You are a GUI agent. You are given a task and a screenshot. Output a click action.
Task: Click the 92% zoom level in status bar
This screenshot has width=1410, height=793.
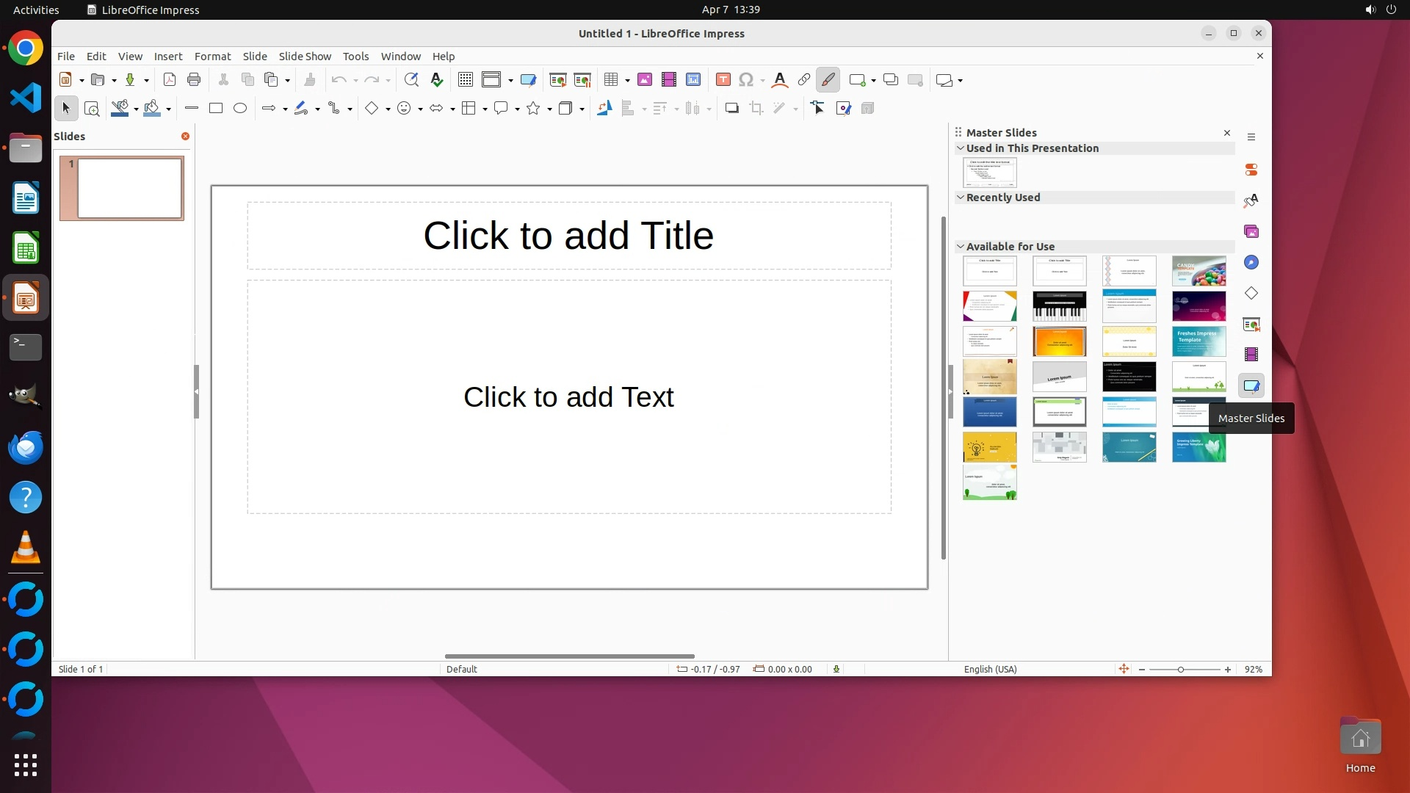pyautogui.click(x=1253, y=669)
